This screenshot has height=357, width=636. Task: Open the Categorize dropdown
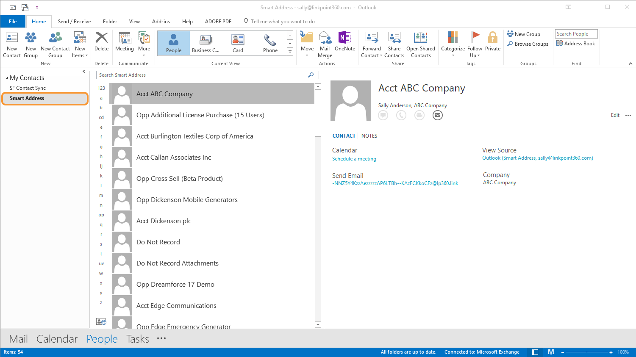pos(453,45)
